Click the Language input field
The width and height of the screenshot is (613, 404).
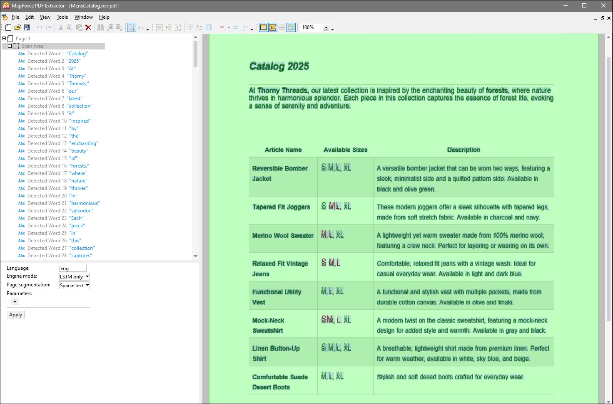[x=73, y=269]
